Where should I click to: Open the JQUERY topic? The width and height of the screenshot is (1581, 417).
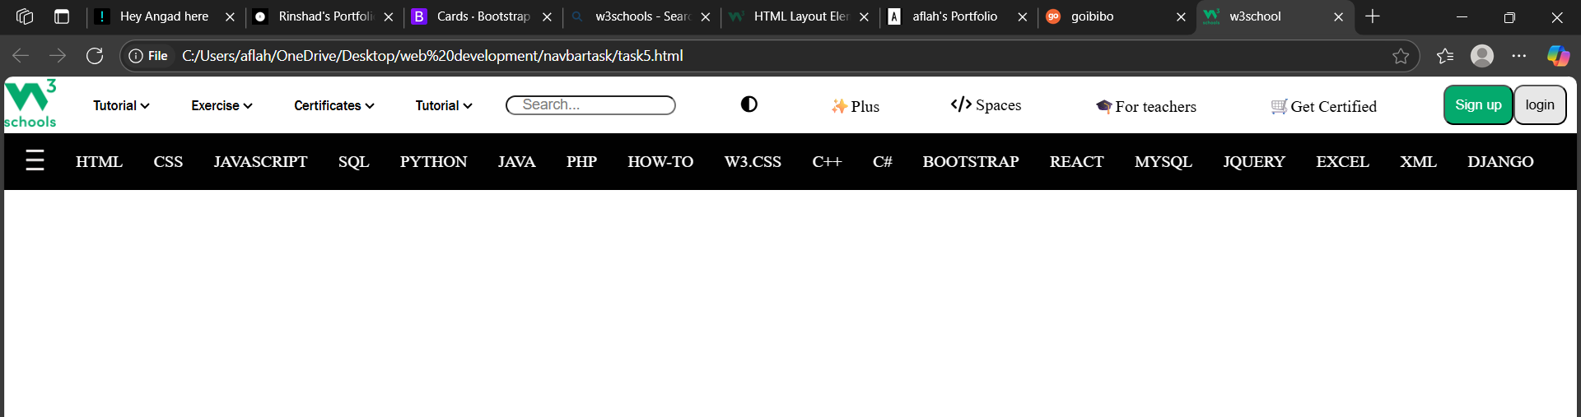pyautogui.click(x=1253, y=162)
